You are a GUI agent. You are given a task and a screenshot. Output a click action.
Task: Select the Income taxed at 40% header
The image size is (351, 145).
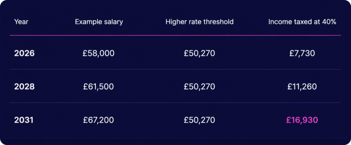302,22
